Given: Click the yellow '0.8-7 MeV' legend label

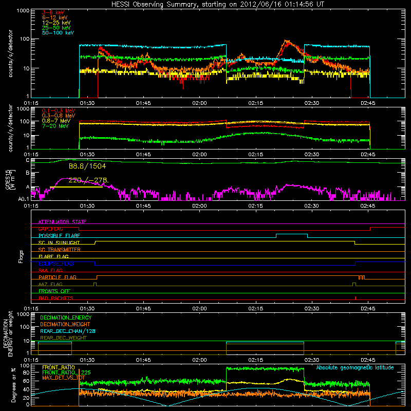Looking at the screenshot, I should click(56, 121).
